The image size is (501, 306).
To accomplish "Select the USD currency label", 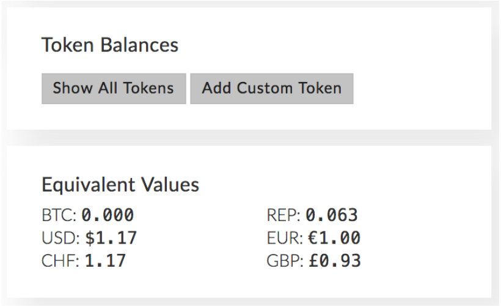I will point(60,238).
